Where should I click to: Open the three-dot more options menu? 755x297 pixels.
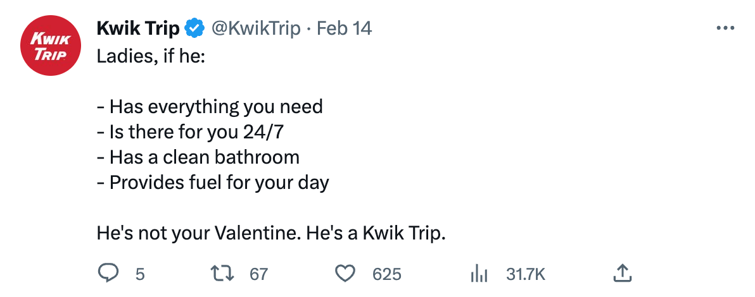[x=725, y=28]
